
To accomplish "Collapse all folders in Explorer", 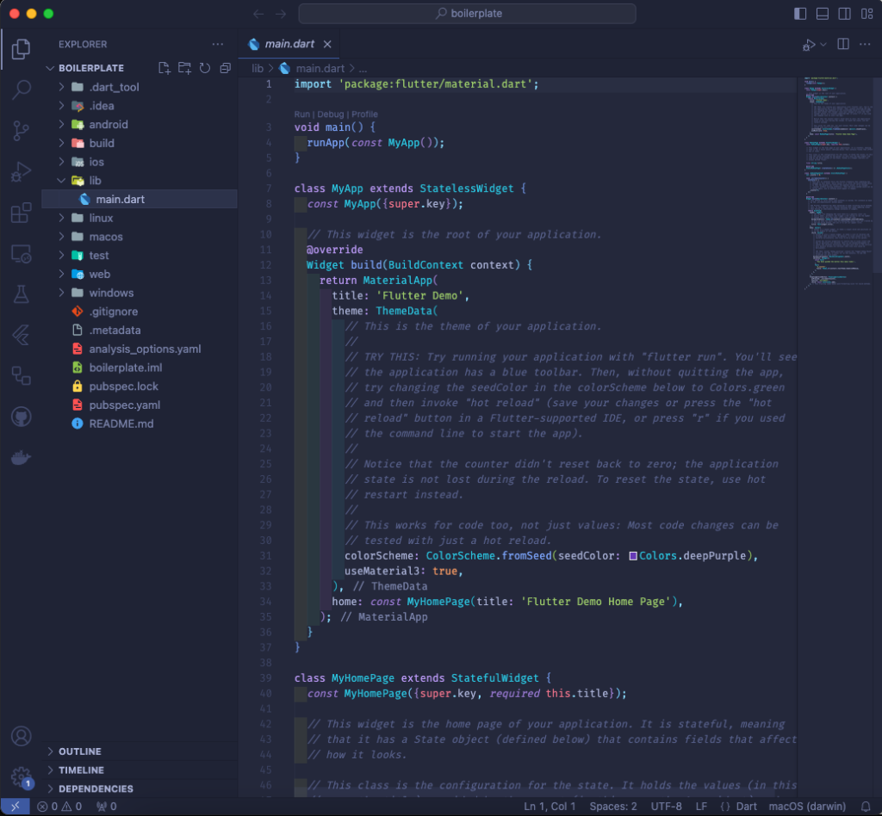I will pos(226,68).
